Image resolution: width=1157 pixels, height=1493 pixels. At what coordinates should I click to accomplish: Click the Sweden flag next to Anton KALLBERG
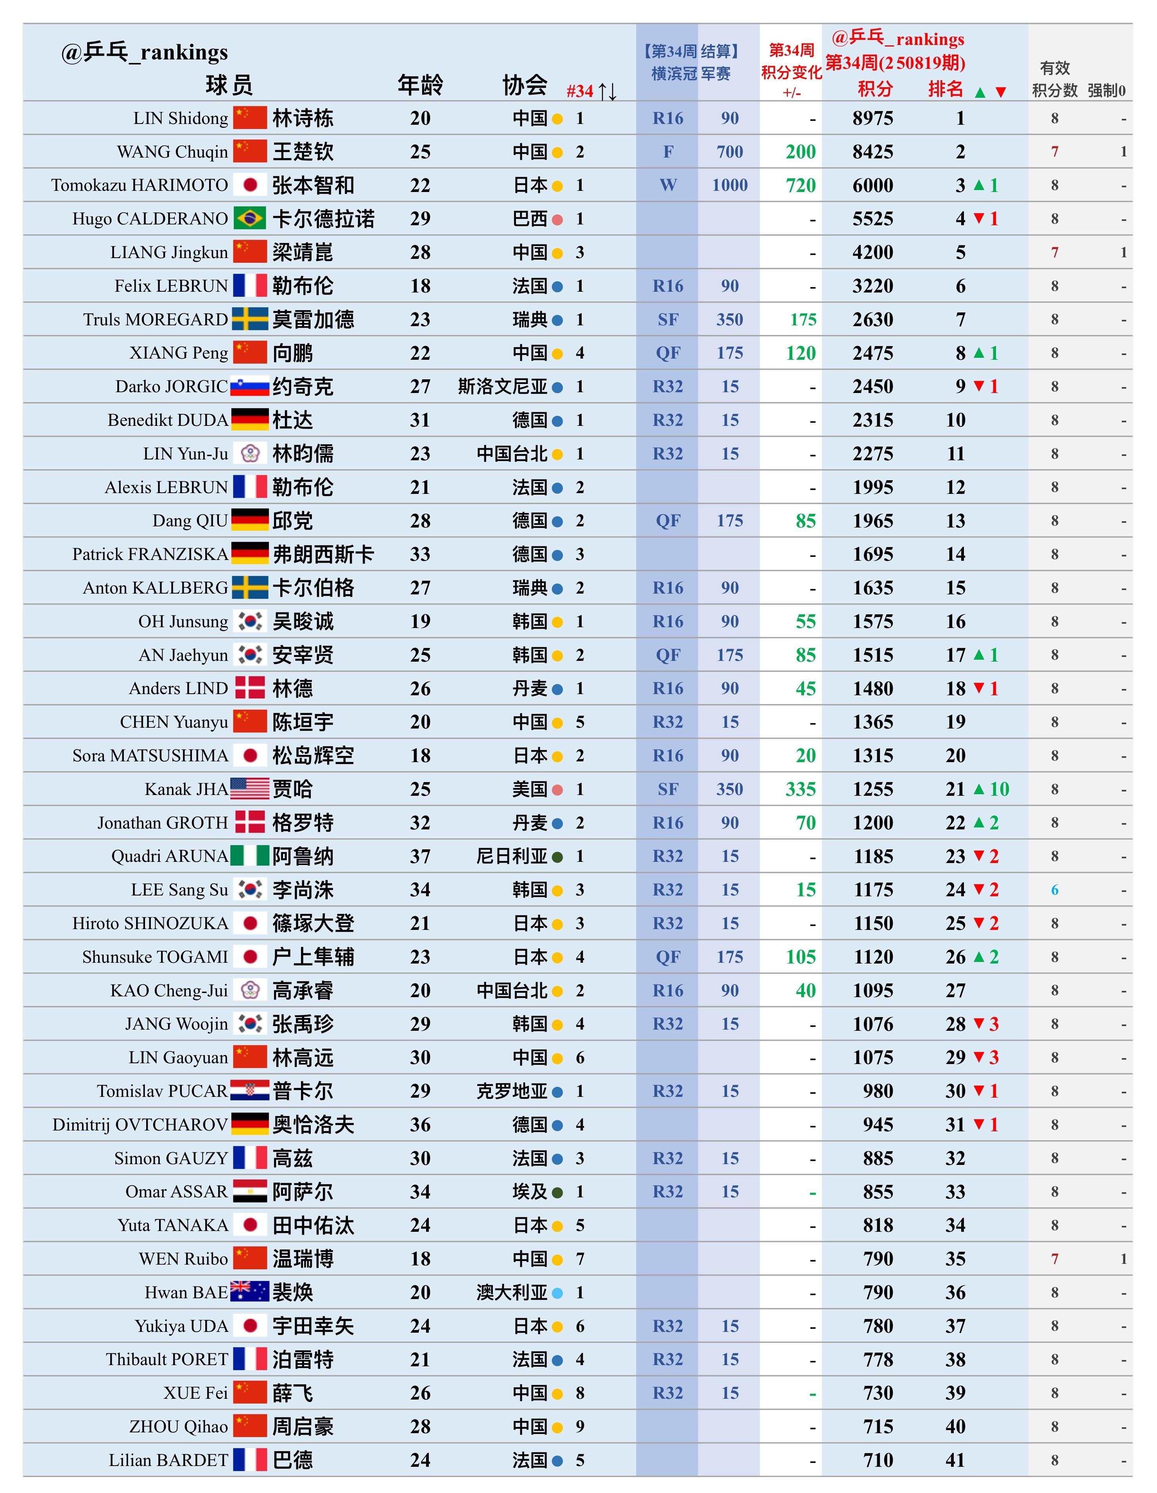249,588
